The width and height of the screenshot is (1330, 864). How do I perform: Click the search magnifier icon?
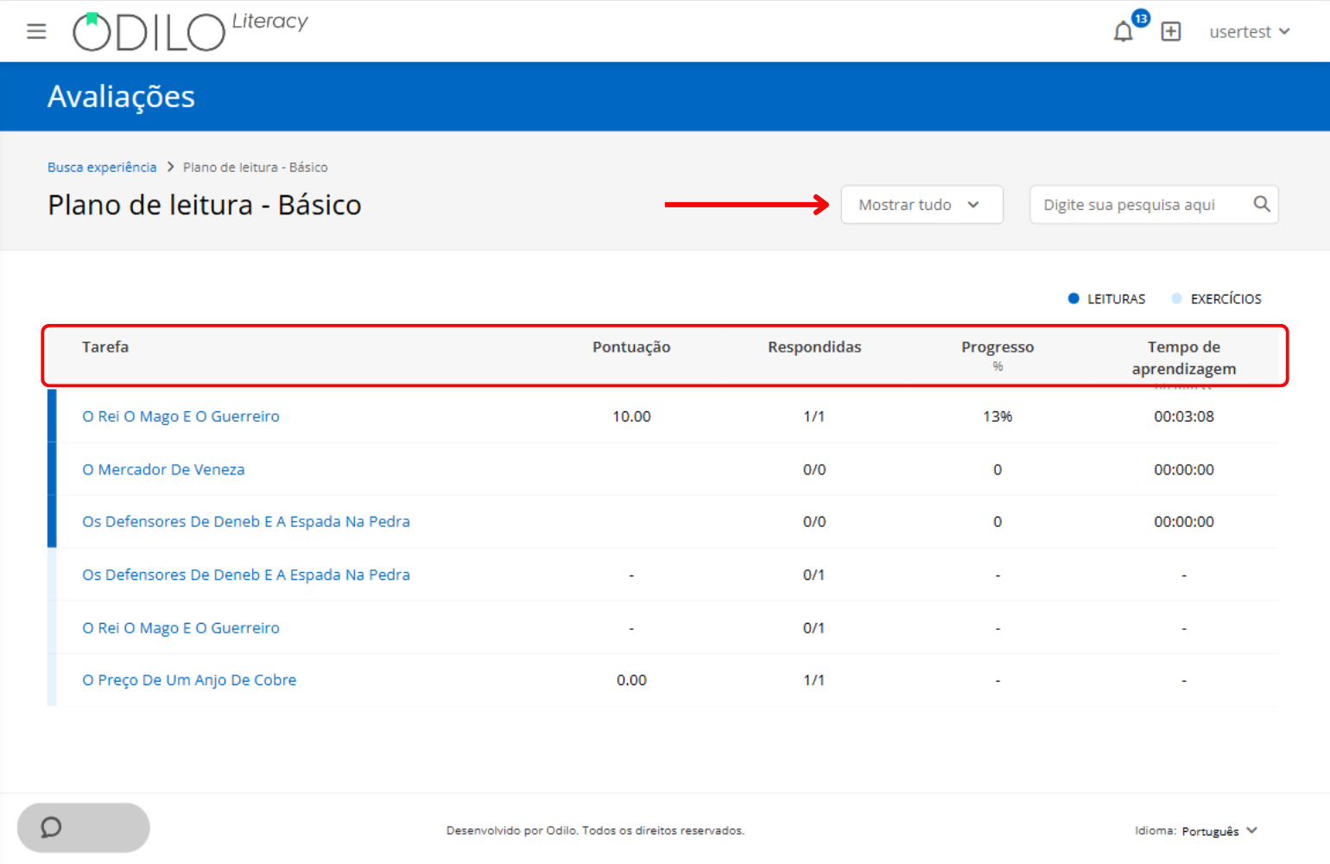pyautogui.click(x=1262, y=204)
